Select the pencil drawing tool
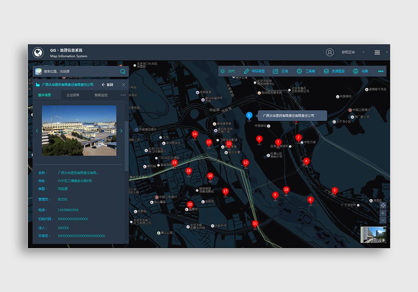This screenshot has height=292, width=418. pos(246,71)
